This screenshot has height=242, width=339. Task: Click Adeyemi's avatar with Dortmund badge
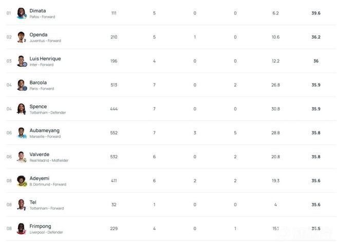[x=22, y=181]
